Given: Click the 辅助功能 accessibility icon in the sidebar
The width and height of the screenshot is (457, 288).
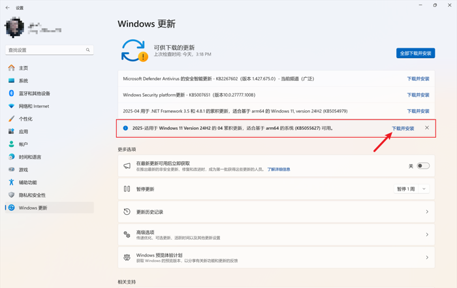Looking at the screenshot, I should [11, 182].
